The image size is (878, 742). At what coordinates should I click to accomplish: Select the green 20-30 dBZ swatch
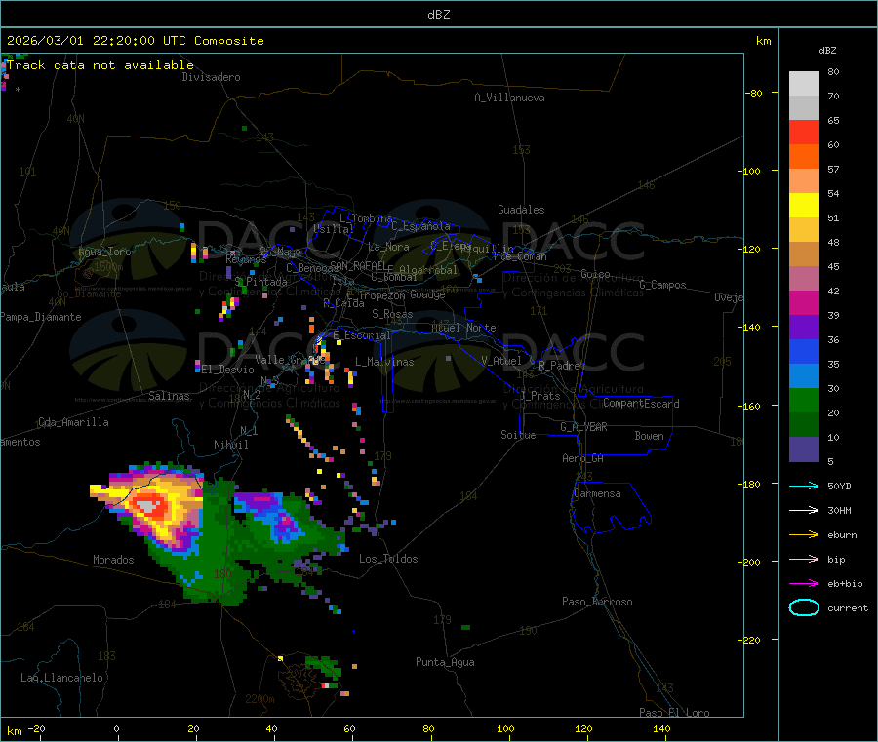click(804, 400)
